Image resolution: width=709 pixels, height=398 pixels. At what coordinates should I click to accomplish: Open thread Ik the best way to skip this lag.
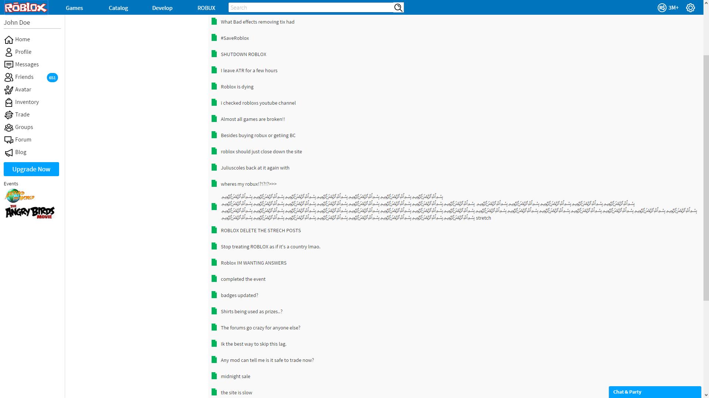pyautogui.click(x=254, y=344)
